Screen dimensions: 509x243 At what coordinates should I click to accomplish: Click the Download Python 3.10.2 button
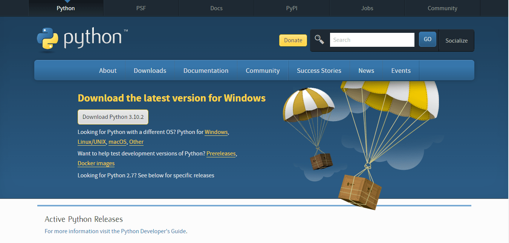(113, 117)
